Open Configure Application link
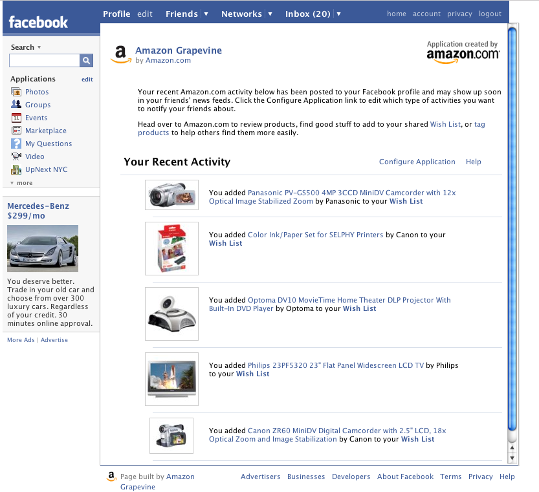 click(417, 162)
